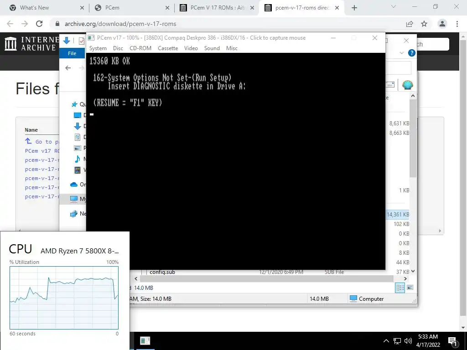Show hidden tray icons chevron

[386, 341]
